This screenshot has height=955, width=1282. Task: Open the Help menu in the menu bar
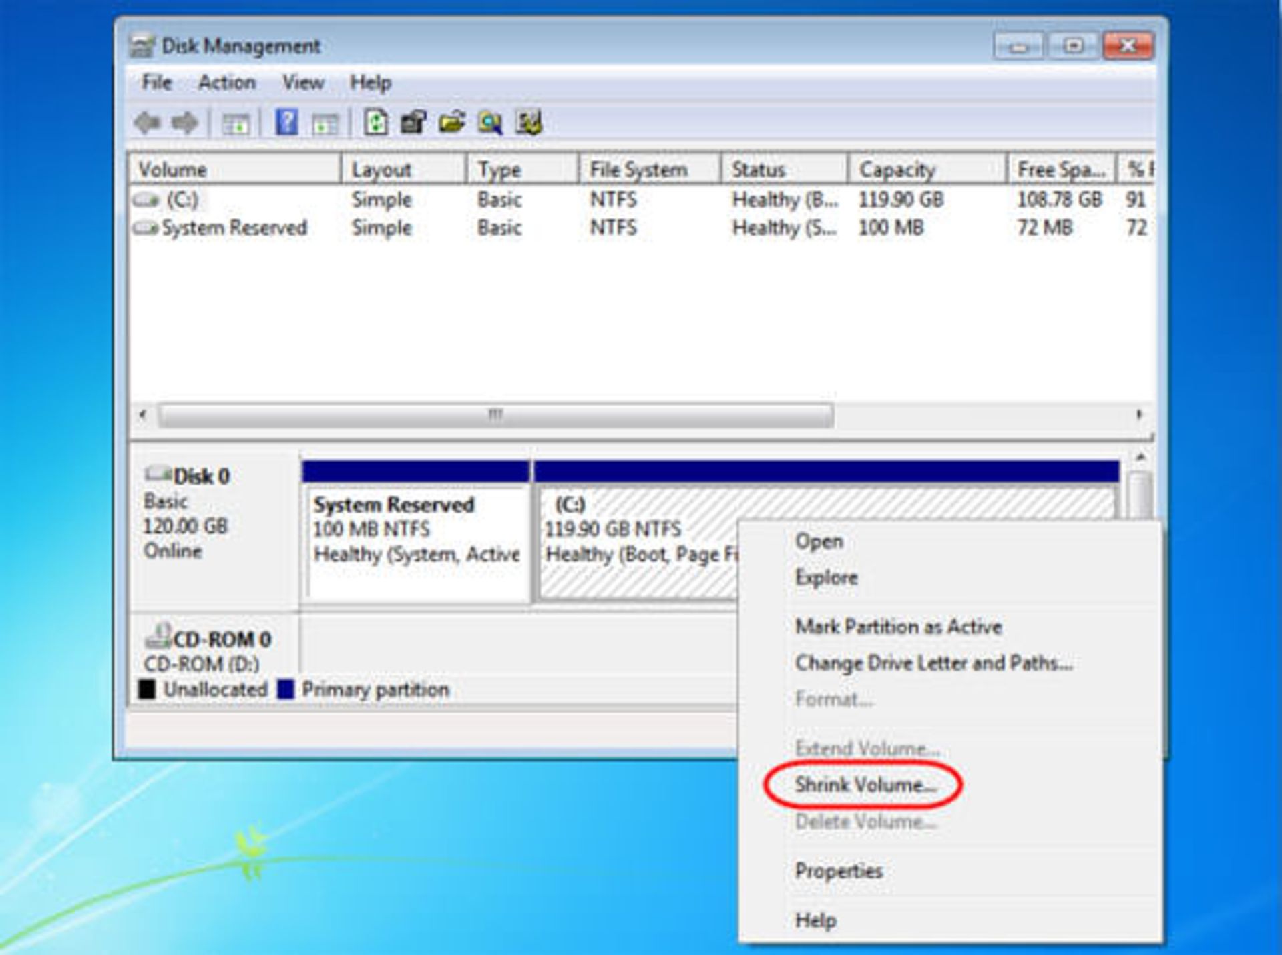[x=371, y=83]
